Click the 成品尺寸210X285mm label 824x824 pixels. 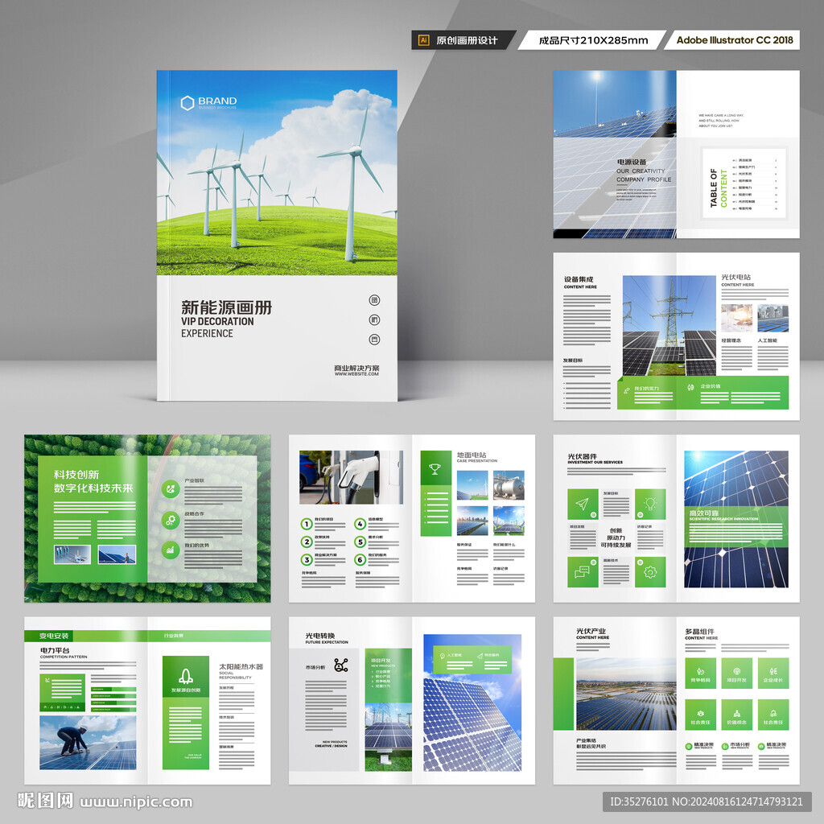pyautogui.click(x=593, y=40)
